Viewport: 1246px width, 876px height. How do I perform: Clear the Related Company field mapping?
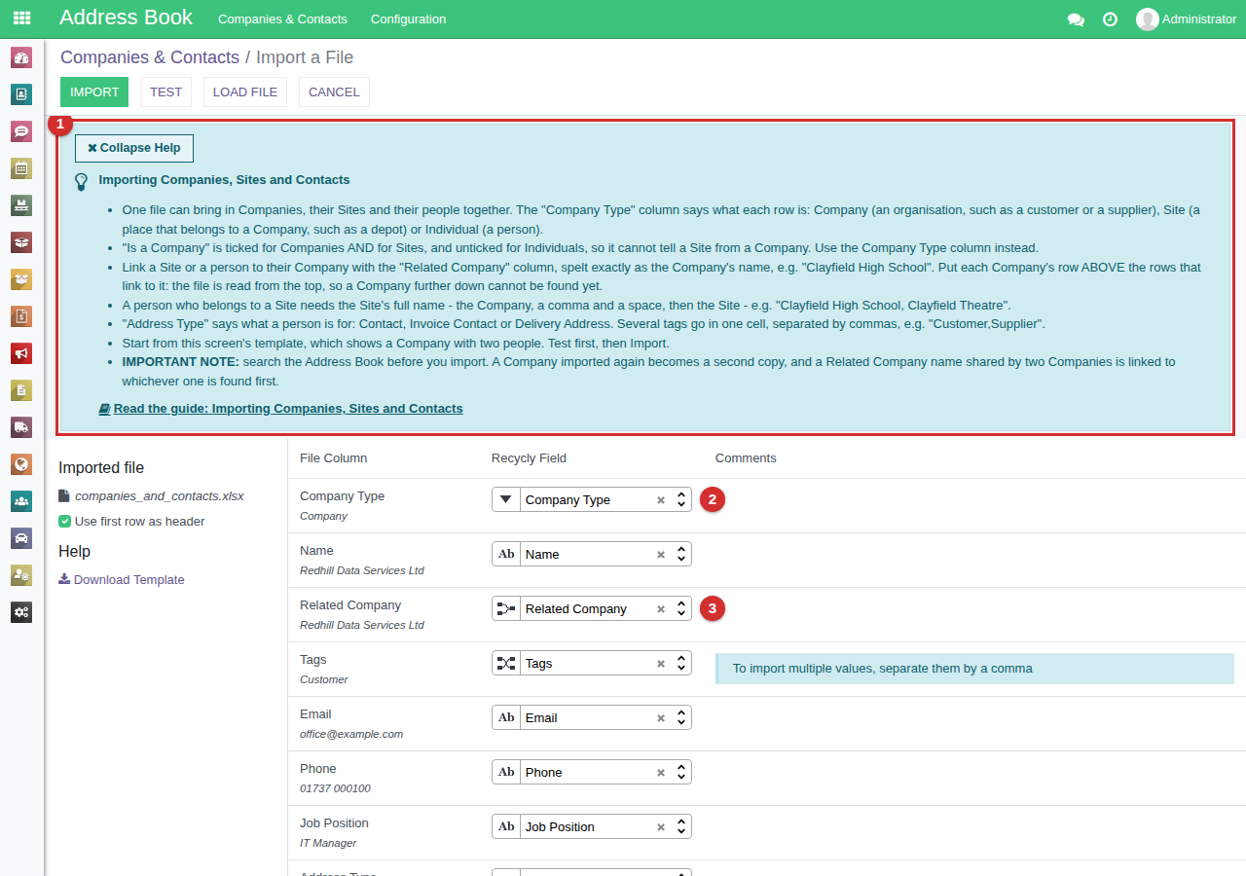[x=661, y=609]
